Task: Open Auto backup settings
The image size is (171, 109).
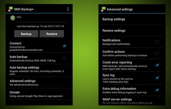Action: 39,71
